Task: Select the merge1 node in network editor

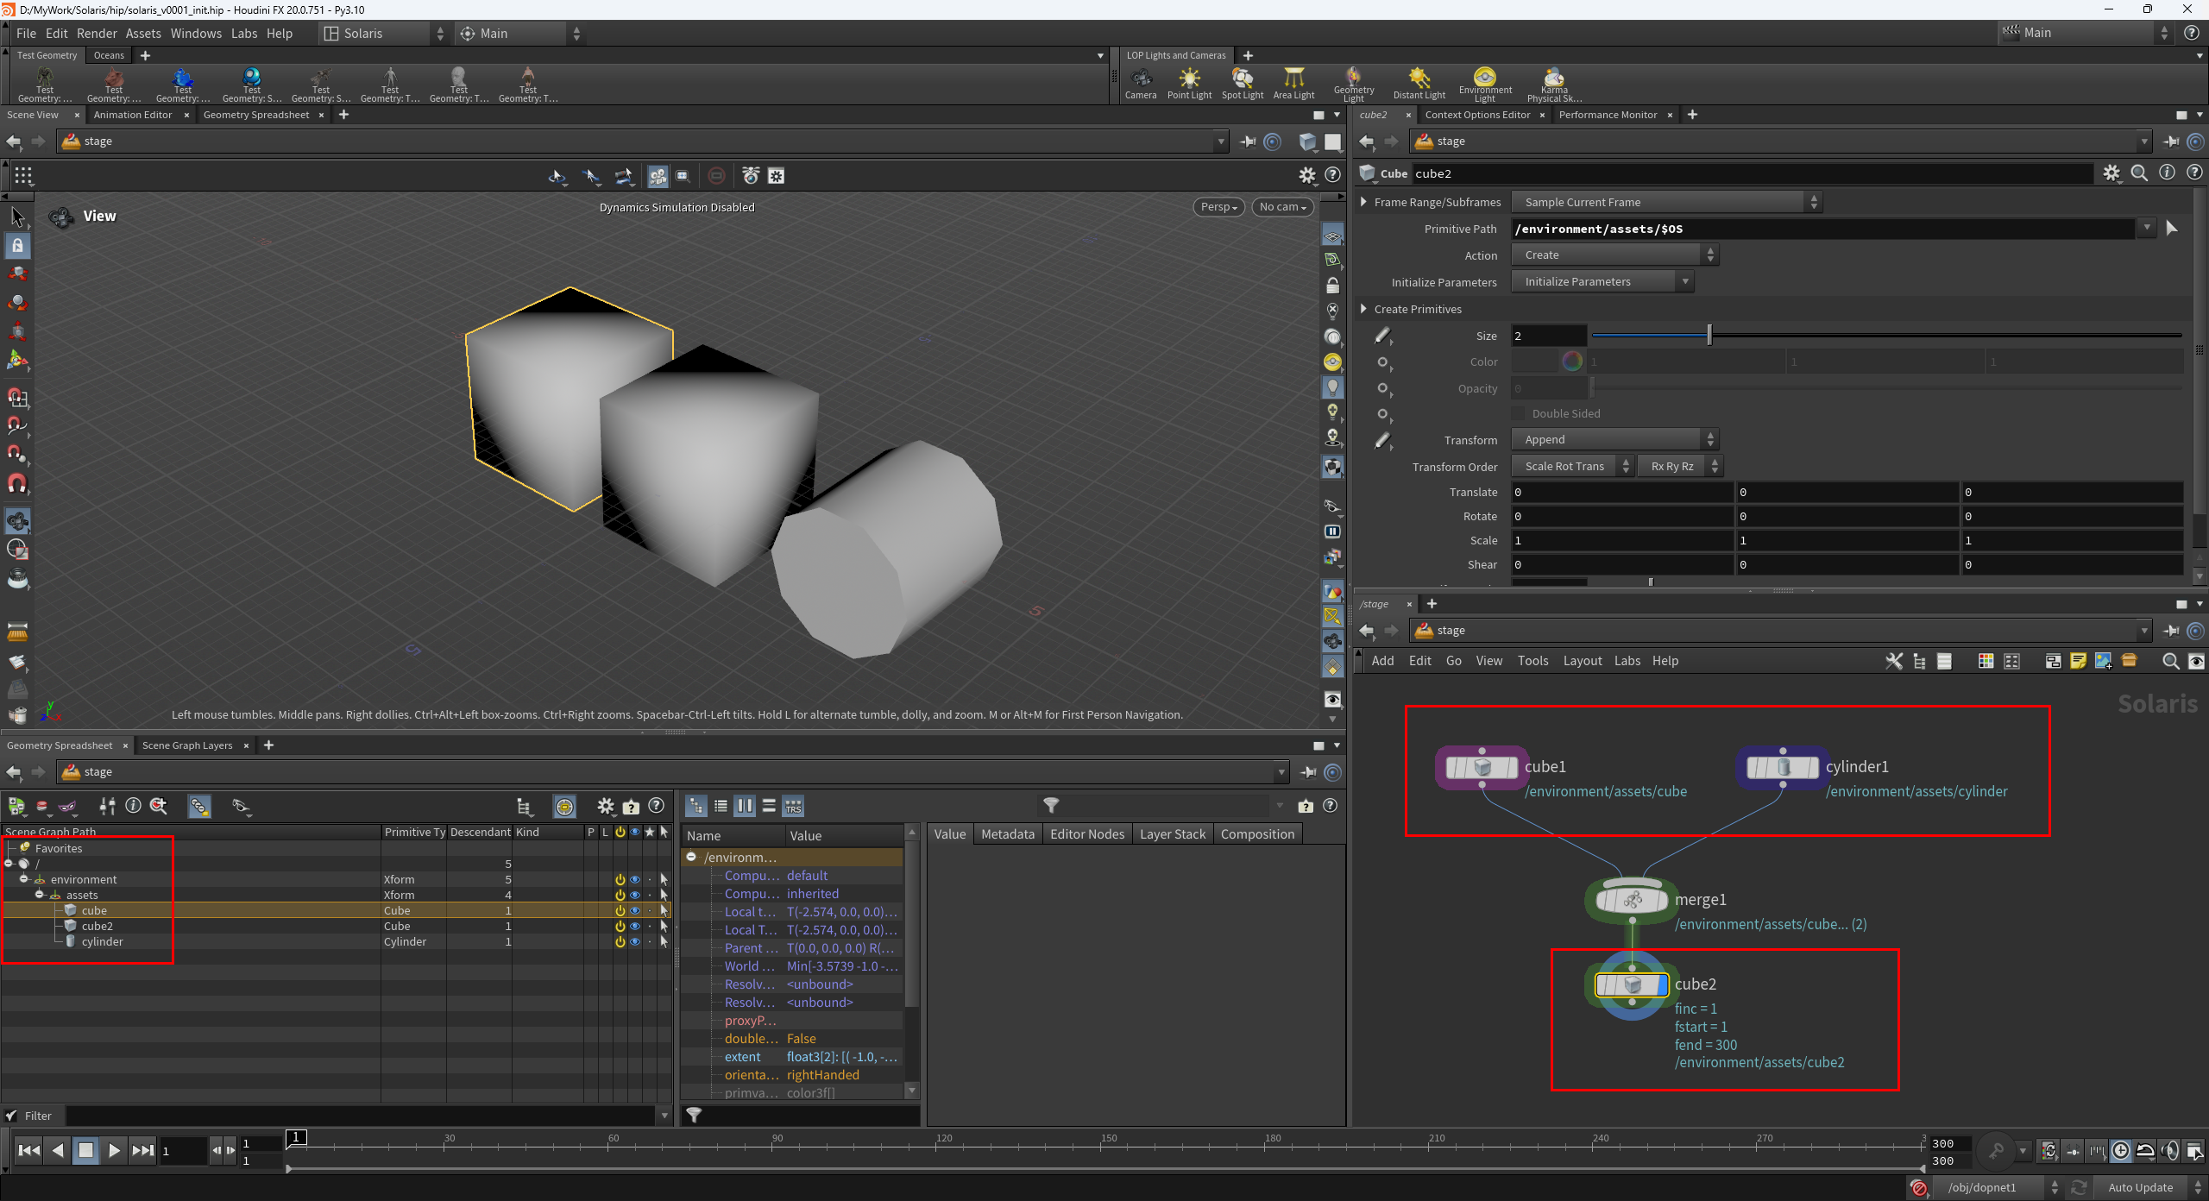Action: pyautogui.click(x=1632, y=900)
